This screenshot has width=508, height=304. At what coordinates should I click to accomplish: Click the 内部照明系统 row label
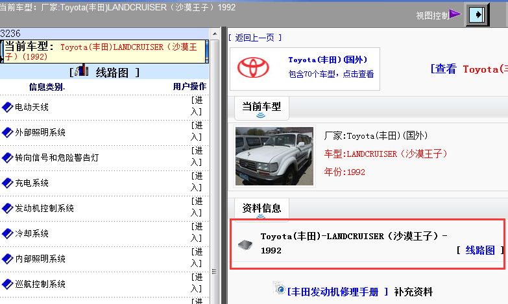[x=40, y=259]
